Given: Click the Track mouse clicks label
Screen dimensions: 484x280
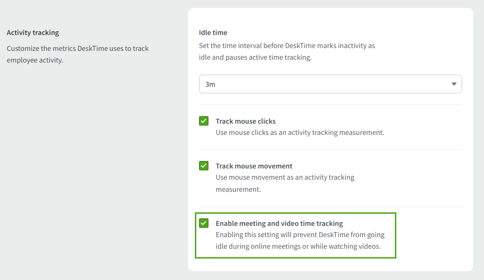Looking at the screenshot, I should point(247,120).
